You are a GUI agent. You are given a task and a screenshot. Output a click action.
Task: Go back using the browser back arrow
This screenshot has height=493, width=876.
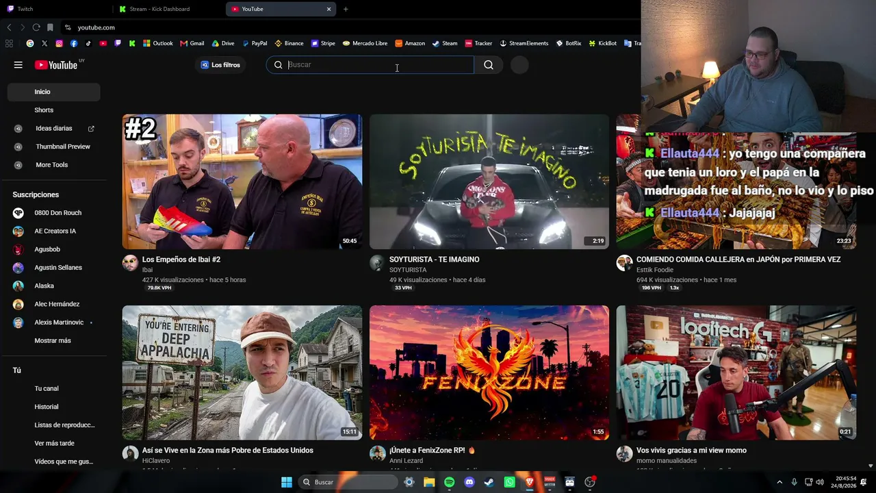point(9,27)
